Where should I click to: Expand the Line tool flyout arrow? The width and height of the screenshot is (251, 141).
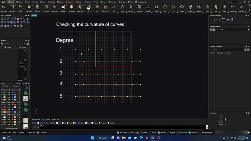click(x=118, y=12)
